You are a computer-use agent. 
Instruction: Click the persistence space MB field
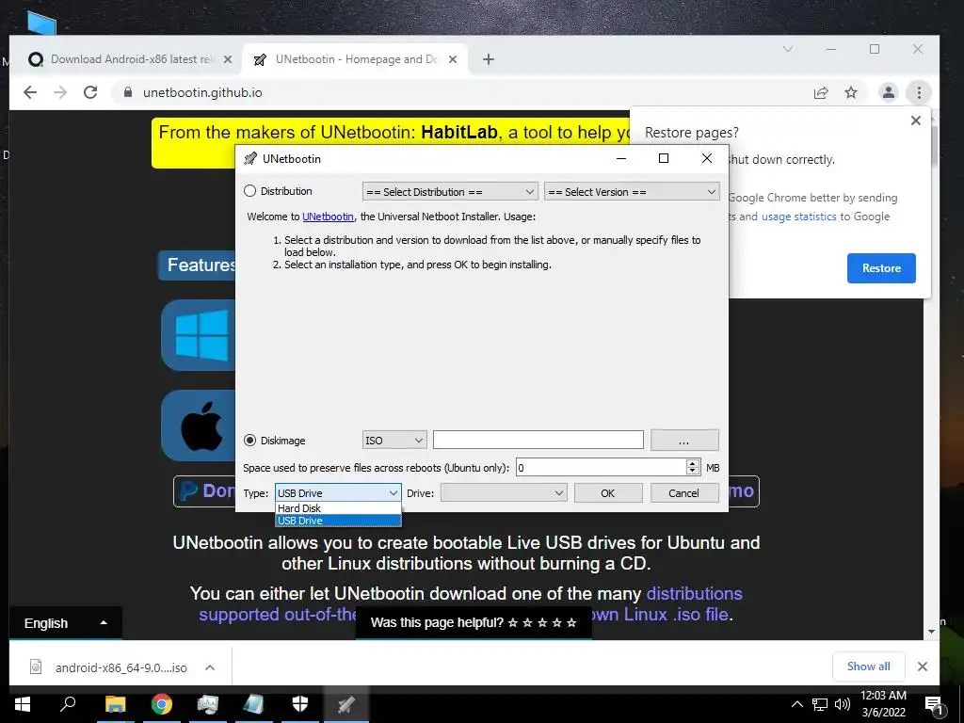pyautogui.click(x=601, y=468)
